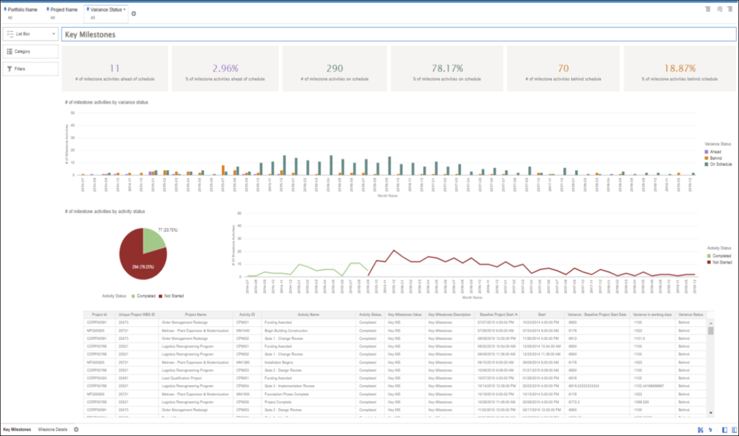Click the pin icon beside Portfolio Name

point(5,10)
